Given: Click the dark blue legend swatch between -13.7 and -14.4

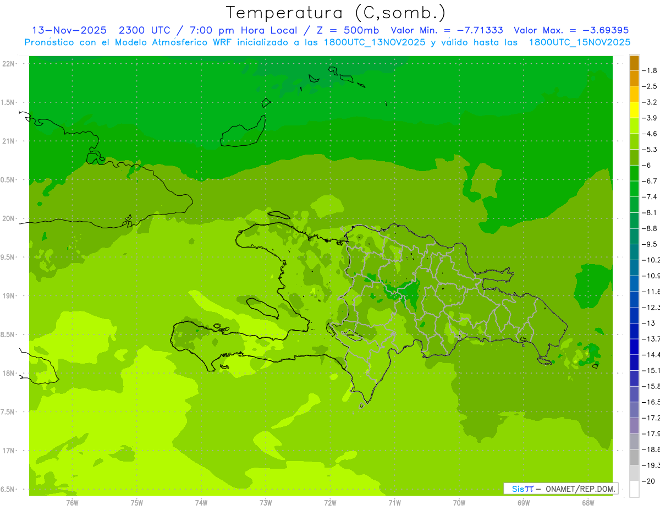Looking at the screenshot, I should [634, 347].
